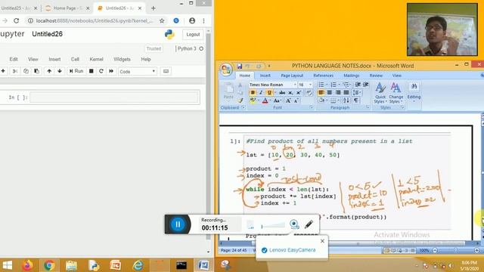
Task: Click the recorder pencil annotation icon
Action: click(309, 224)
